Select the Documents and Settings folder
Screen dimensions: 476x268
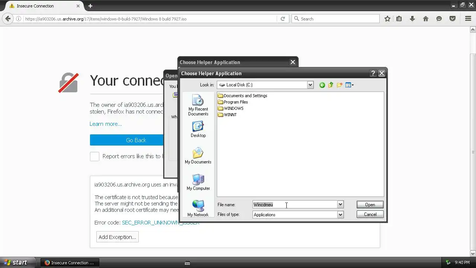pos(242,96)
